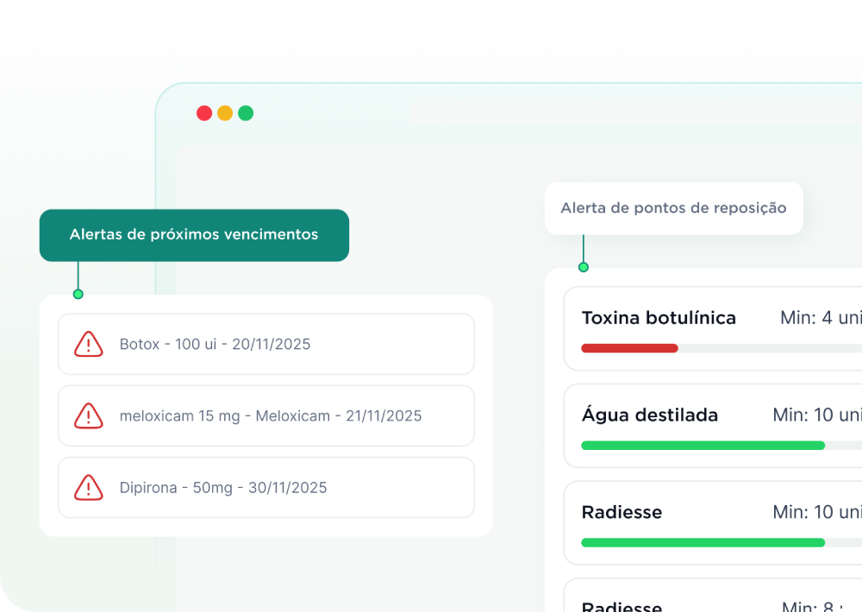Image resolution: width=862 pixels, height=612 pixels.
Task: Click the yellow window dot
Action: 225,113
